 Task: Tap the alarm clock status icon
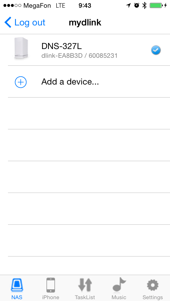137,5
